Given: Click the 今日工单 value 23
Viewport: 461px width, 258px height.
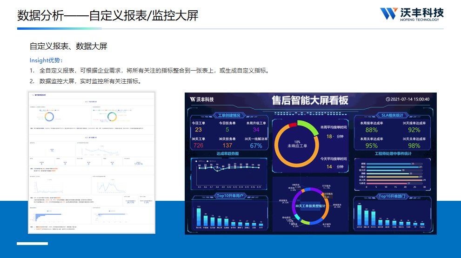Looking at the screenshot, I should coord(199,130).
